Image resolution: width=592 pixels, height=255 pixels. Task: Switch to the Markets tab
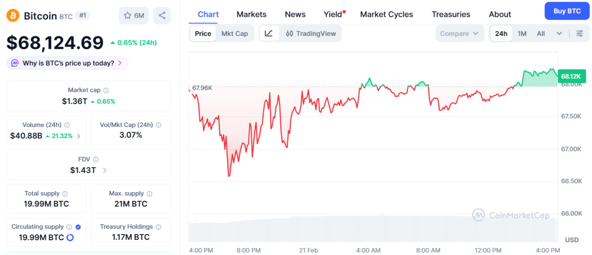tap(251, 14)
